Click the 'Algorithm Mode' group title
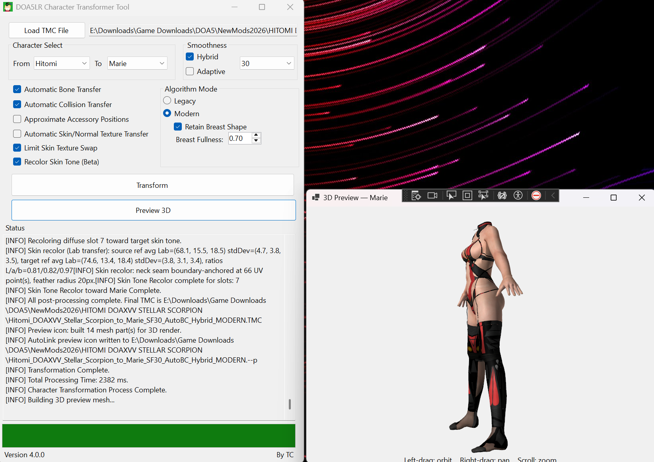 pos(191,89)
